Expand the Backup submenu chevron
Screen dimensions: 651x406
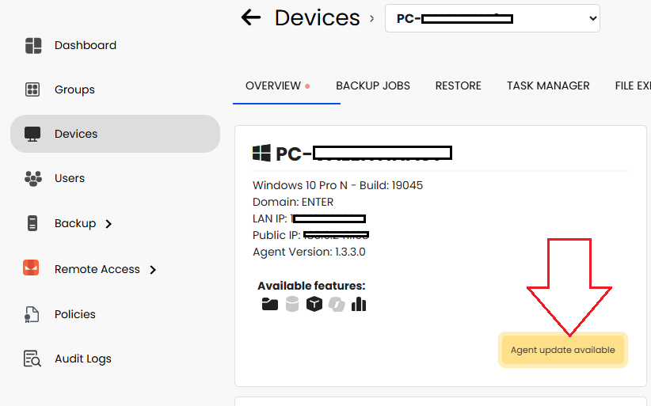pyautogui.click(x=108, y=224)
